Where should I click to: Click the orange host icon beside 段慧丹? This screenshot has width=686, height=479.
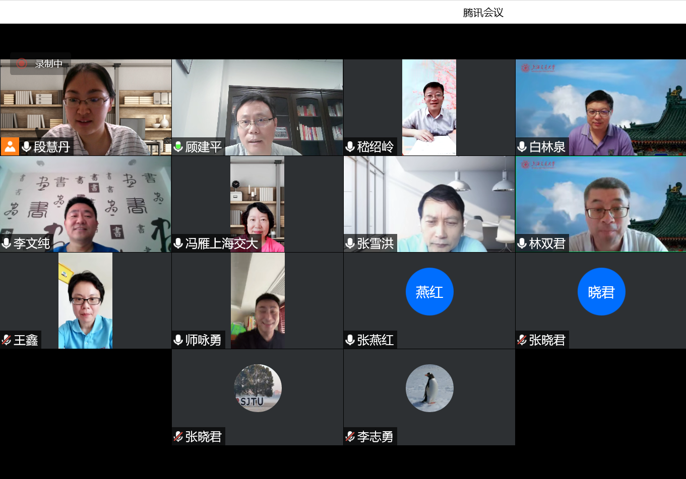coord(10,146)
